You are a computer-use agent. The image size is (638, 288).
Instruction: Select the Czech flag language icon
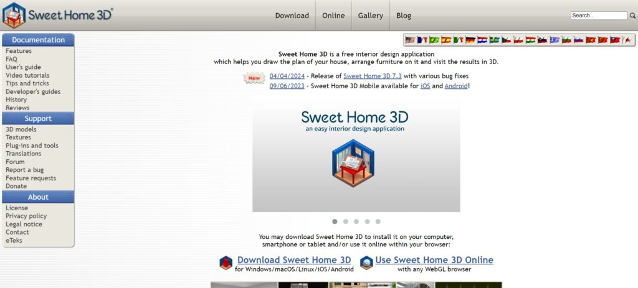coord(507,40)
